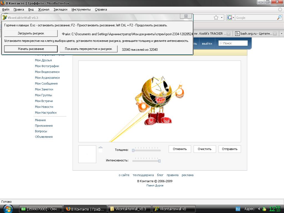The width and height of the screenshot is (284, 213).
Task: Open Вопросы link
Action: click(x=41, y=131)
